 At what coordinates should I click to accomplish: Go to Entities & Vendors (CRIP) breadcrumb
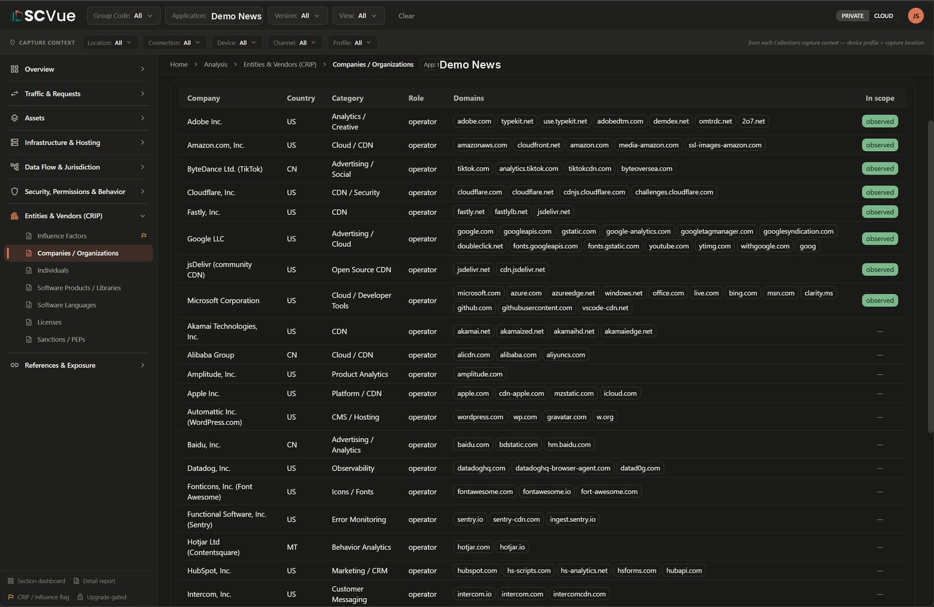click(x=280, y=64)
